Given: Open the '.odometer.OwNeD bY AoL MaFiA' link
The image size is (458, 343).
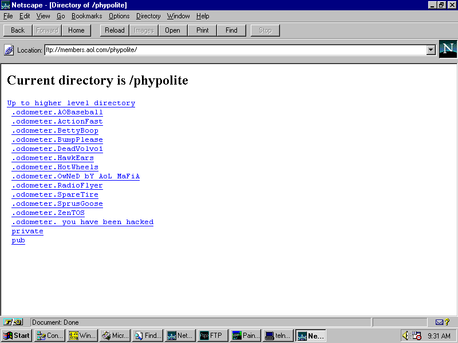Looking at the screenshot, I should pos(76,176).
